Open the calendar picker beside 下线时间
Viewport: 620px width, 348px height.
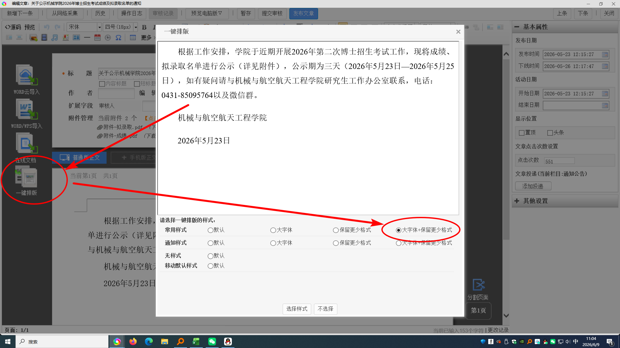[x=605, y=66]
